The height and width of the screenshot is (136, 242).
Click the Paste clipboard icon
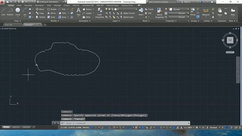220,12
